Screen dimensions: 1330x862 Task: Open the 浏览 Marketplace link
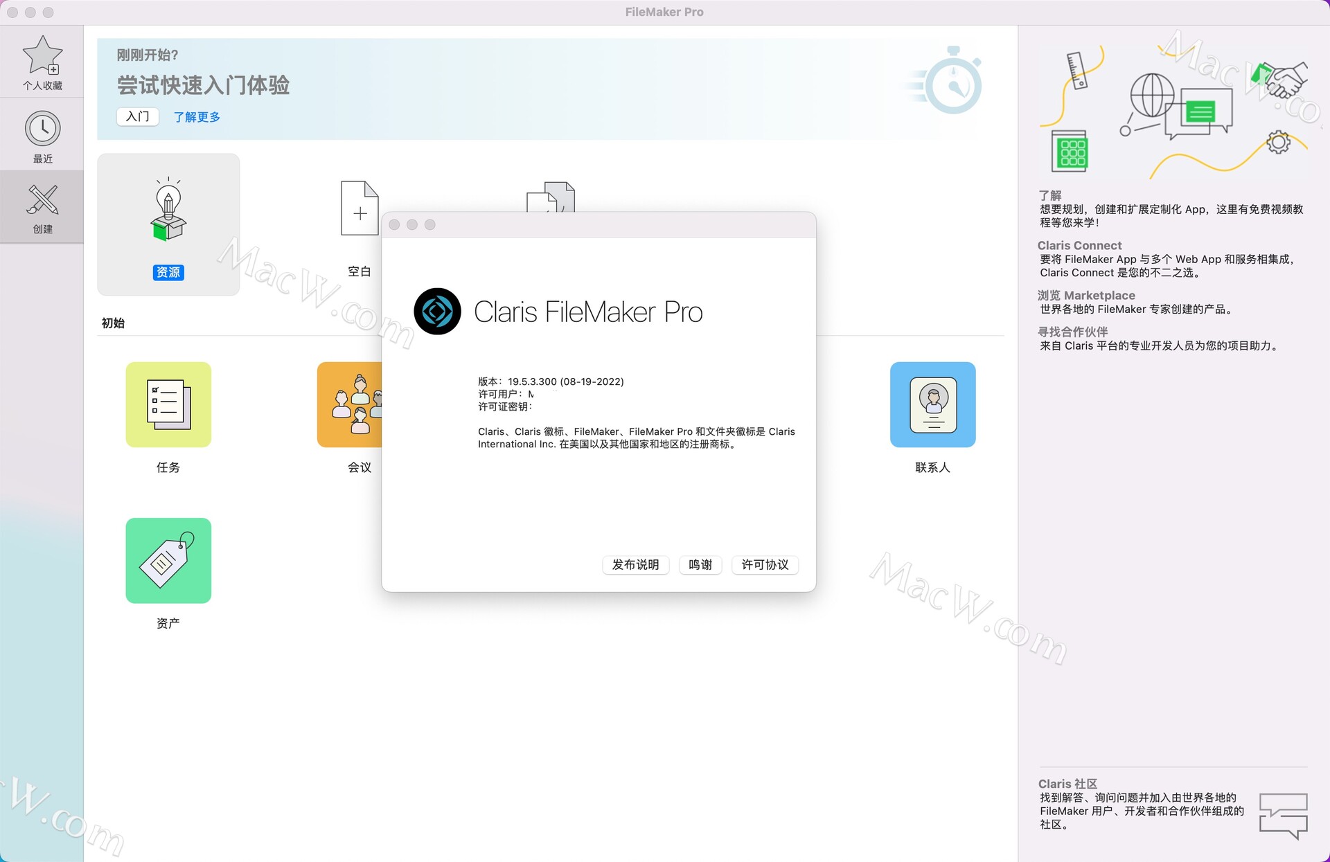[1086, 296]
